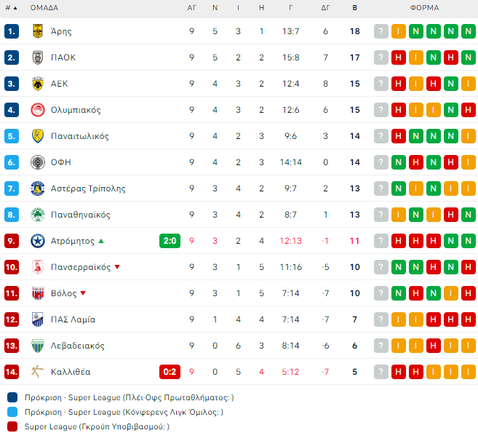Image resolution: width=478 pixels, height=441 pixels.
Task: Click the Παναθηναϊκός green shamrock logo
Action: pyautogui.click(x=38, y=215)
